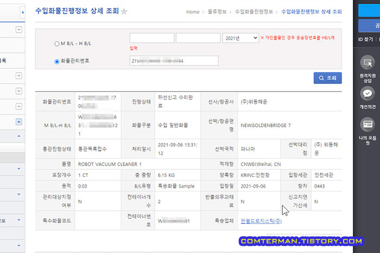Collapse the left sidebar with arrow handle

click(22, 12)
